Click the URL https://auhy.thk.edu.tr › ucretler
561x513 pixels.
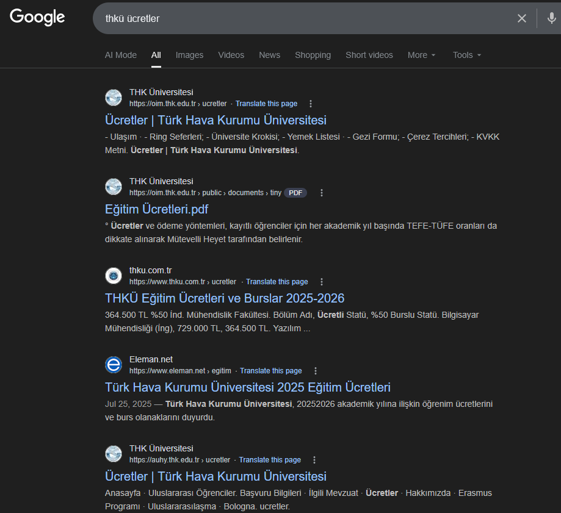tap(179, 460)
